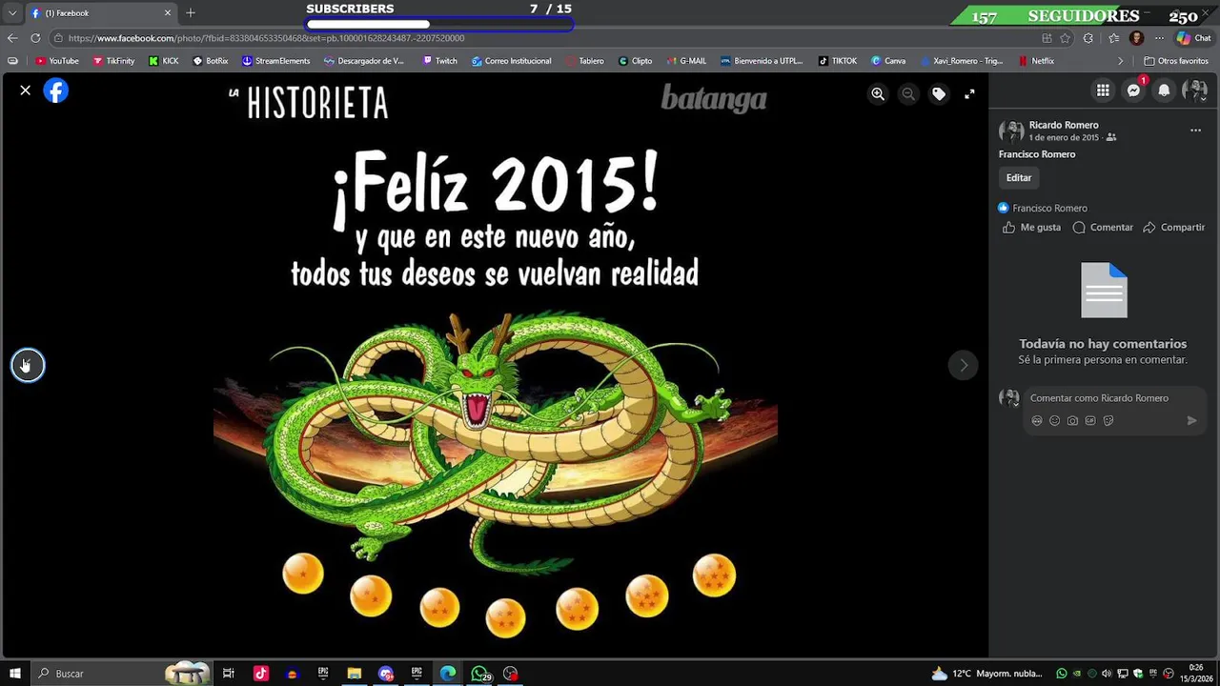Show the next photo

click(x=964, y=365)
